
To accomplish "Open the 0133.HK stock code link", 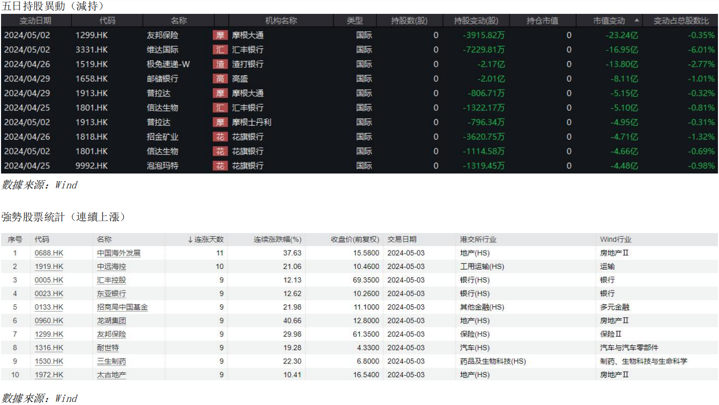I will coord(49,307).
